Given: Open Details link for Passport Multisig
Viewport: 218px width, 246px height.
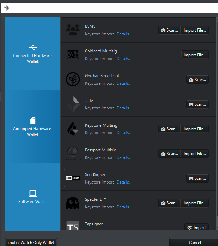Looking at the screenshot, I should coord(124,157).
